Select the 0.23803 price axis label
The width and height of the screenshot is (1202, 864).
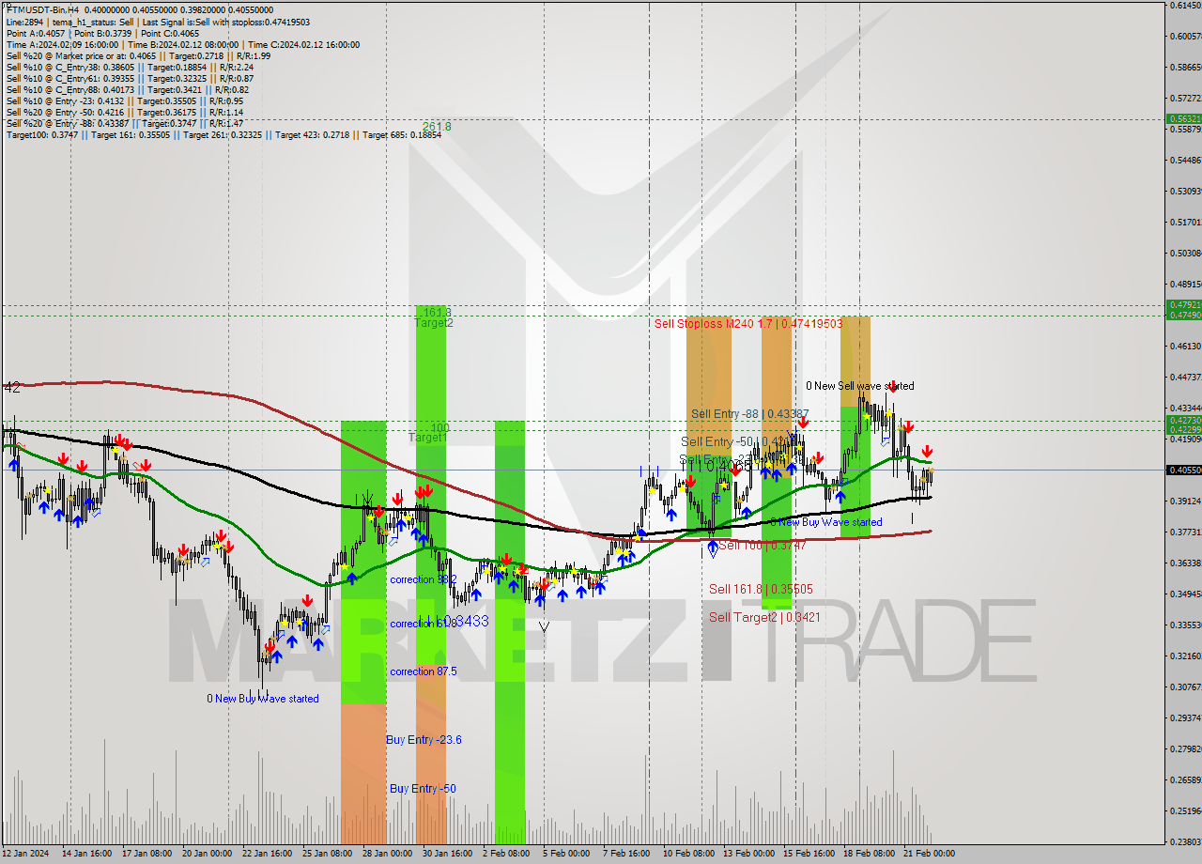(x=1185, y=841)
